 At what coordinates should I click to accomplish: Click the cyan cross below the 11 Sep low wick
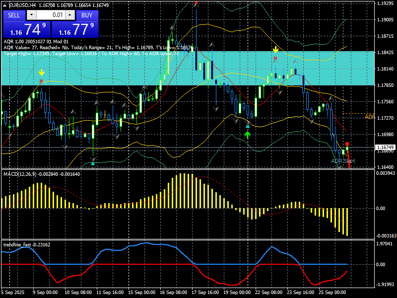tap(93, 164)
